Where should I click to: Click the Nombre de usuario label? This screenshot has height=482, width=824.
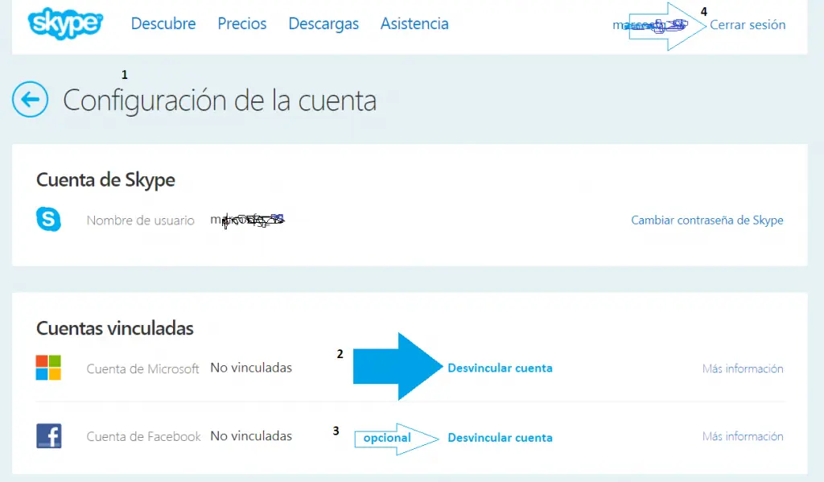(141, 220)
